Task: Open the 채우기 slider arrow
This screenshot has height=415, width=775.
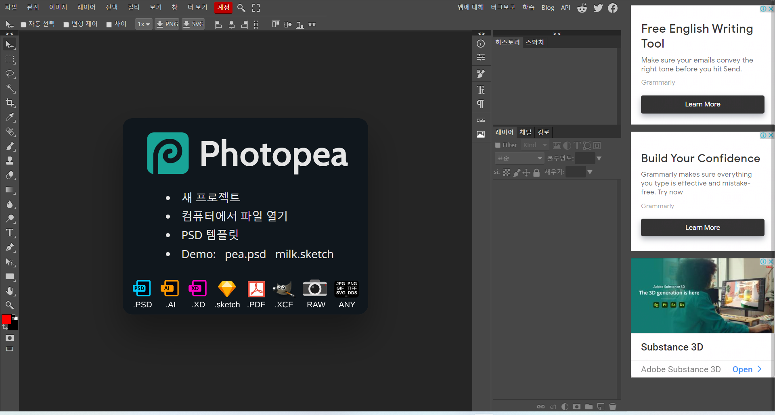Action: pyautogui.click(x=590, y=172)
